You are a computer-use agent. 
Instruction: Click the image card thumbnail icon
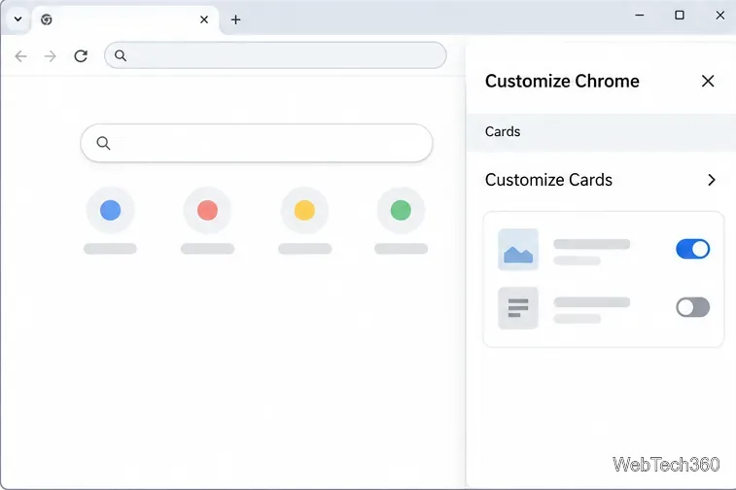pyautogui.click(x=518, y=249)
